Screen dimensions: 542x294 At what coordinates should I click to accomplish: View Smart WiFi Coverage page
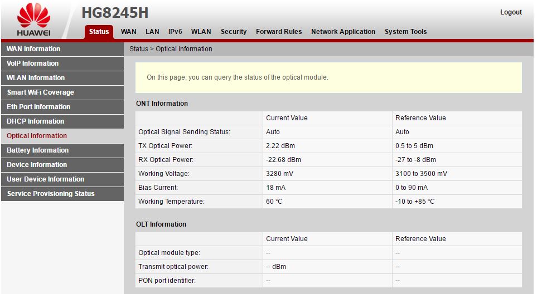pos(40,92)
